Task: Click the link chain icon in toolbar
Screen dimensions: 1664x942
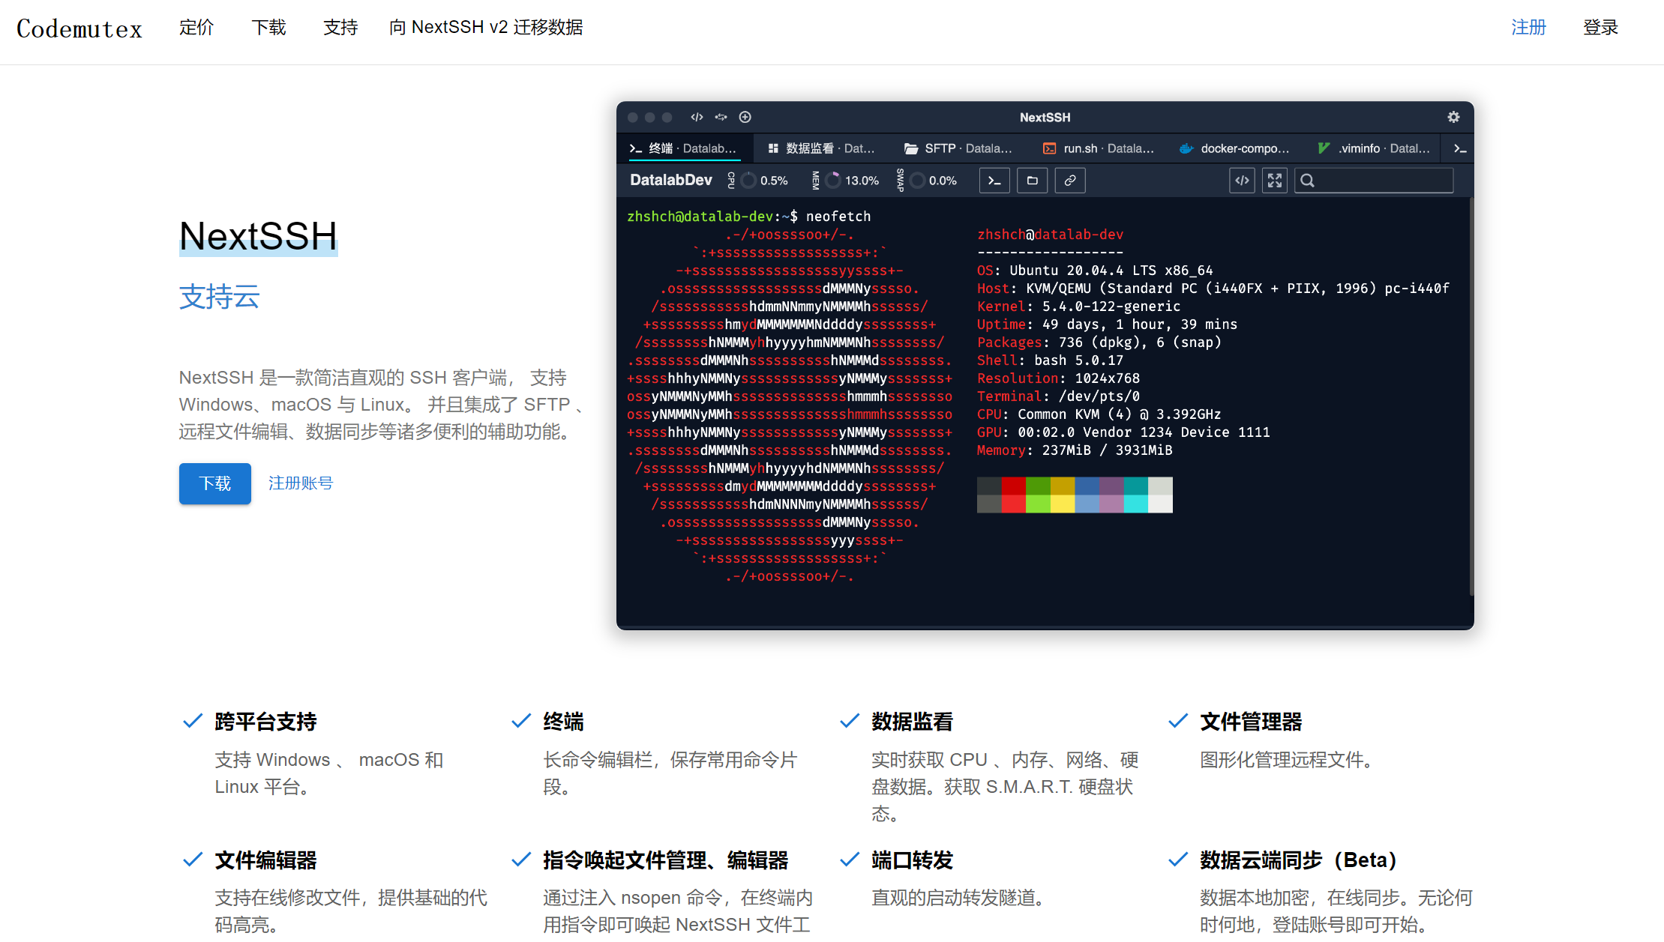Action: (x=1070, y=181)
